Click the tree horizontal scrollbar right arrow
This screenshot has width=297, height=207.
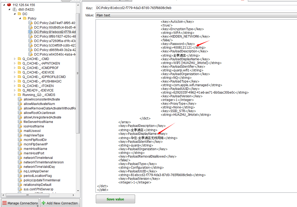(74, 195)
